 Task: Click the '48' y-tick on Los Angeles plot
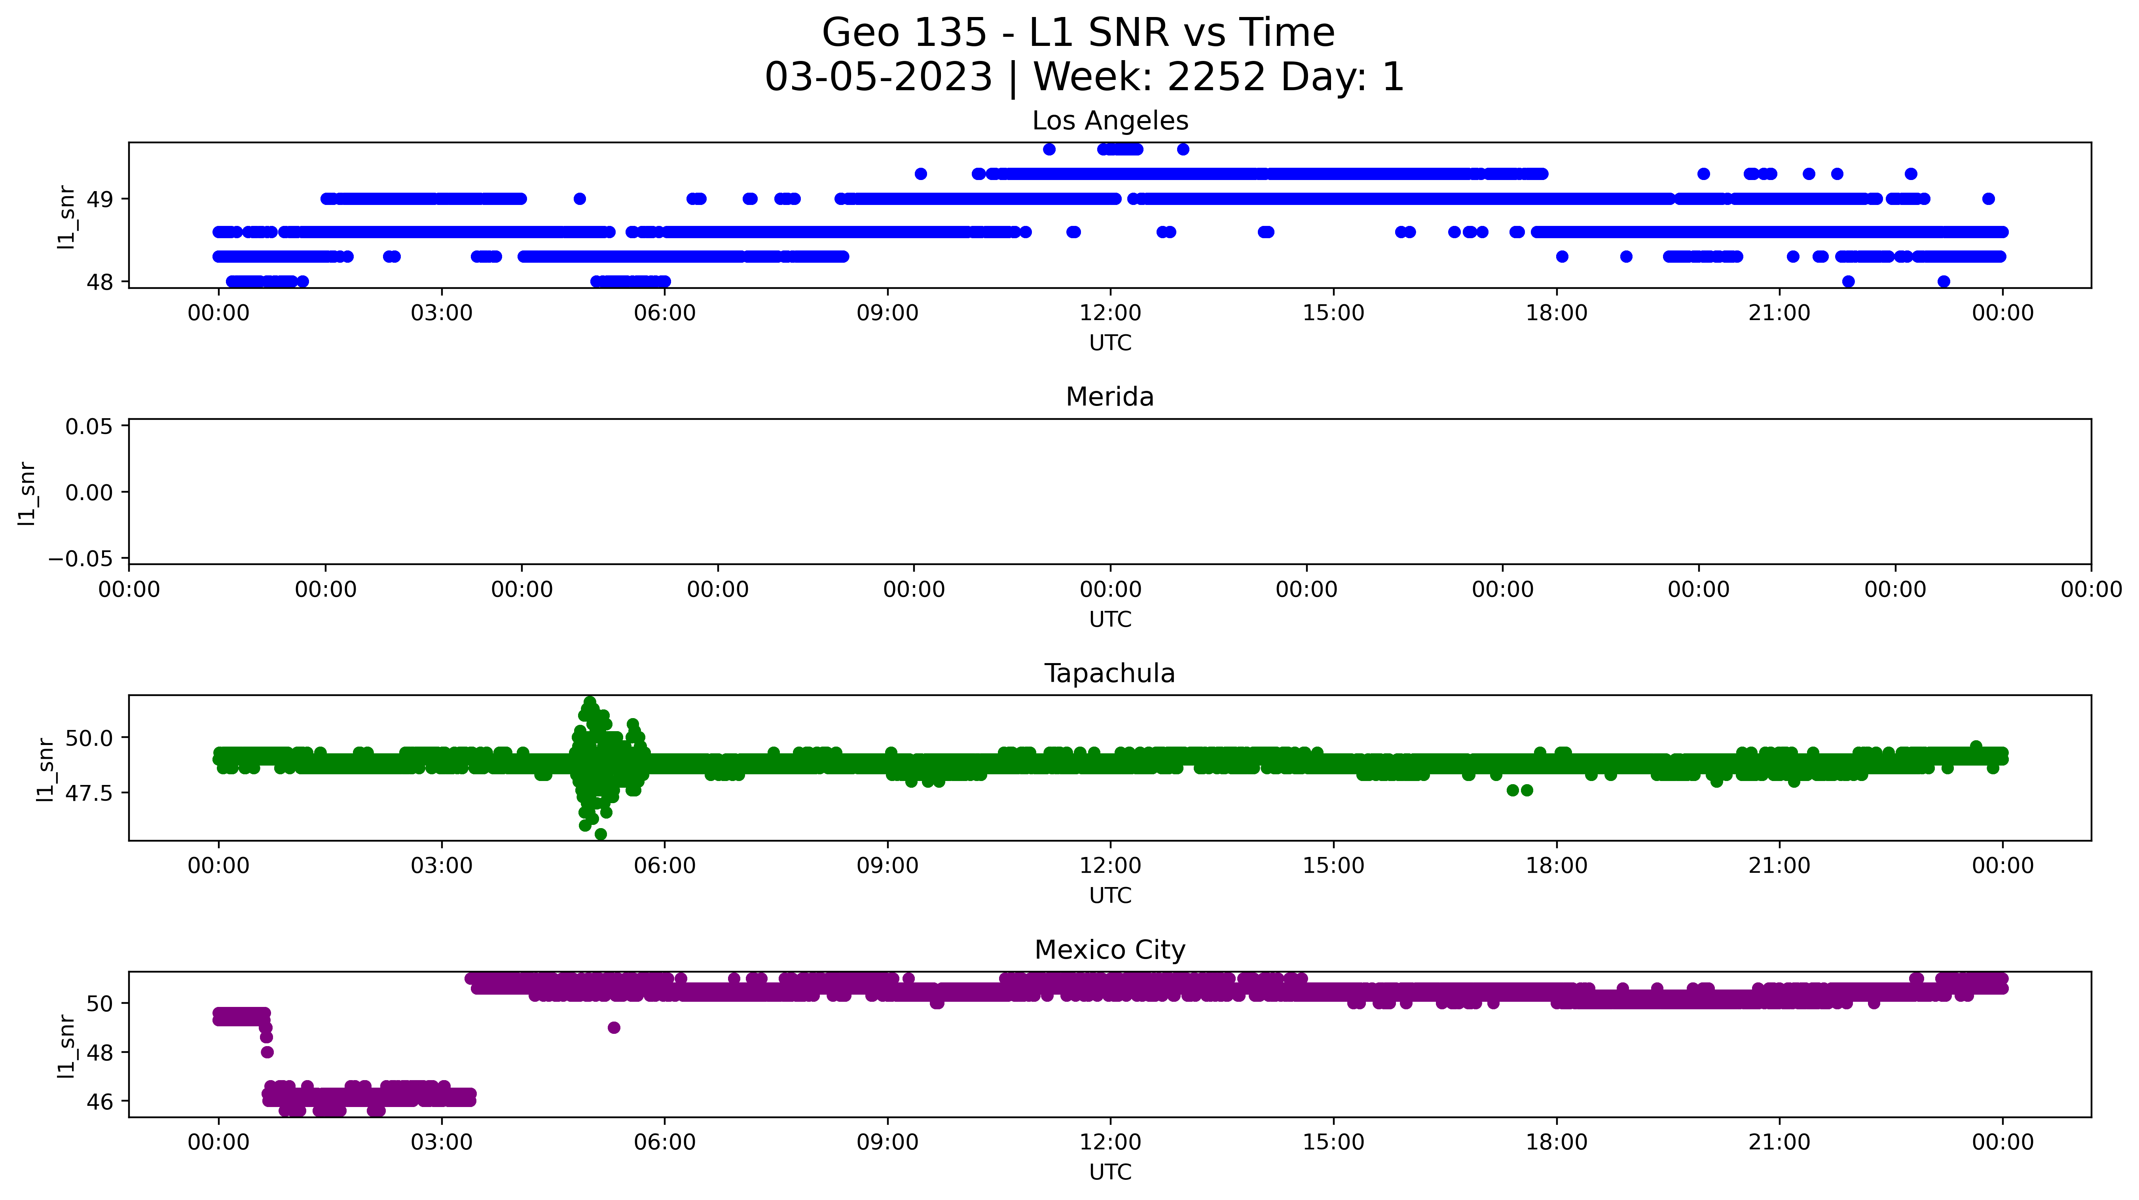pos(100,282)
